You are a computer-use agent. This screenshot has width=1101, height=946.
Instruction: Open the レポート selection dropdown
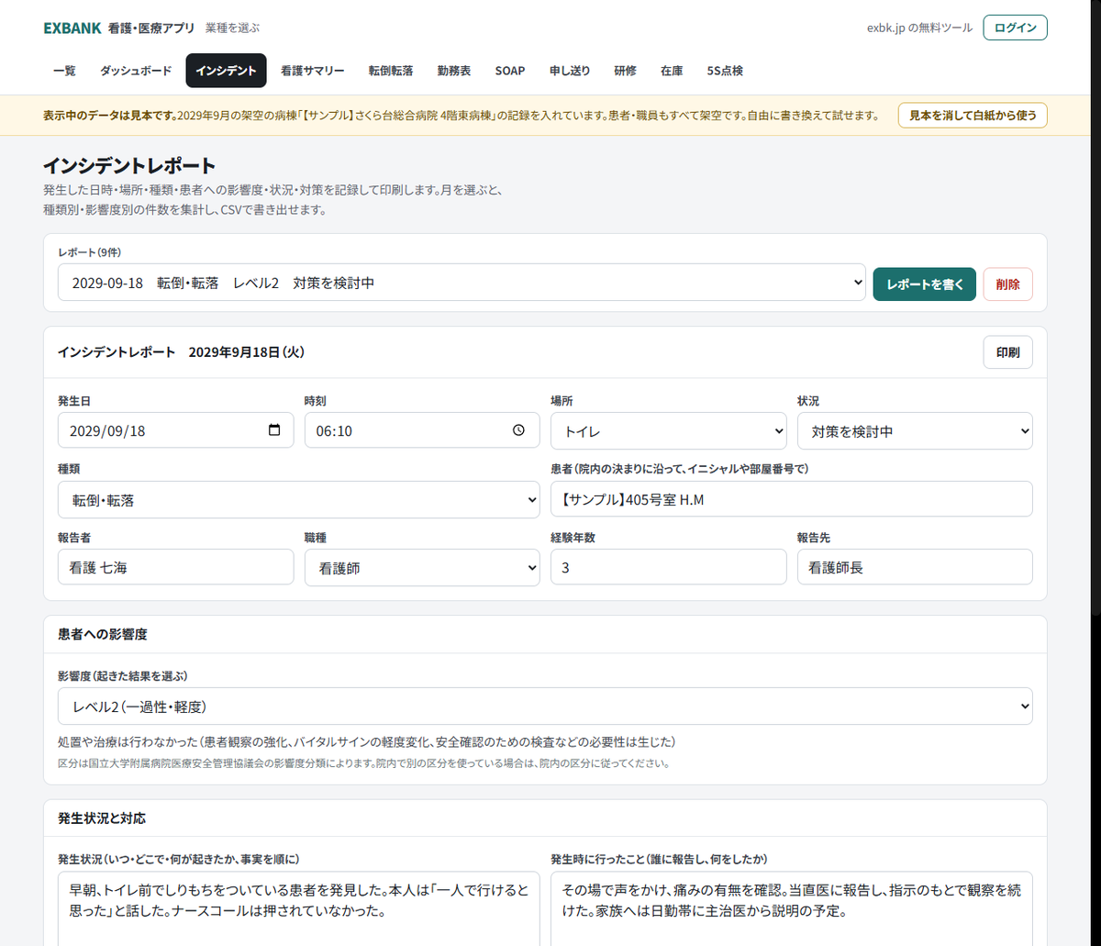point(462,283)
